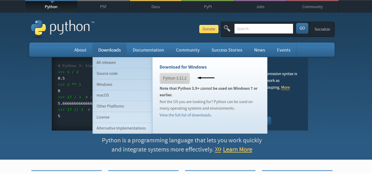Open Success Stories
The width and height of the screenshot is (372, 174).
tap(227, 50)
